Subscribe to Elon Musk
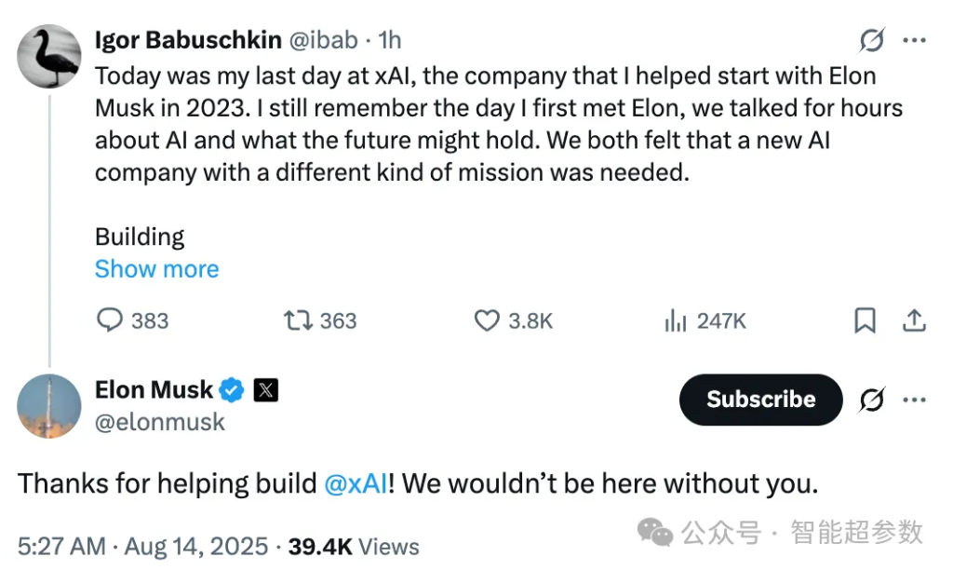The width and height of the screenshot is (953, 570). [x=760, y=400]
